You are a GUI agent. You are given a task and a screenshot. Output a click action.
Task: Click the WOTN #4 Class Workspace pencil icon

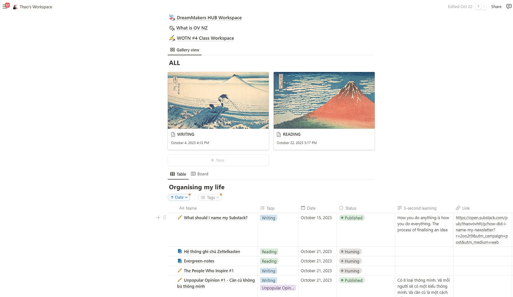coord(172,38)
